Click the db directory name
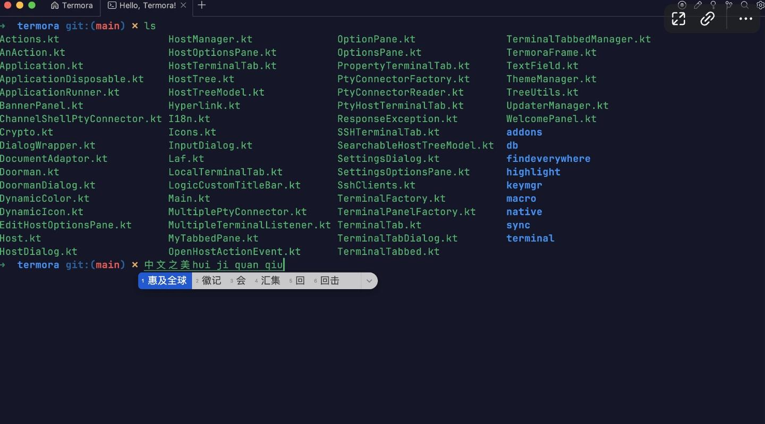This screenshot has width=765, height=424. point(512,145)
